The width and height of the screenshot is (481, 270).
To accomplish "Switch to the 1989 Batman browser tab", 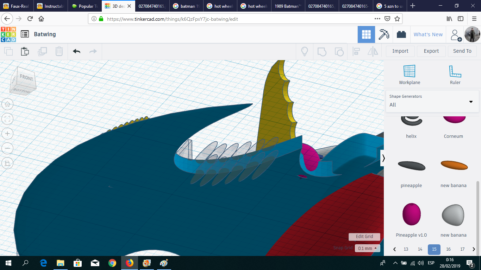I will 288,6.
